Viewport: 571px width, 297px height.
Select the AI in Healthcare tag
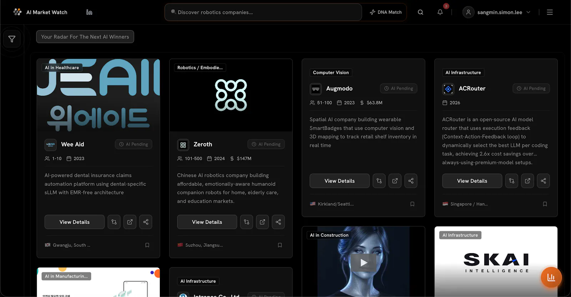click(x=62, y=67)
